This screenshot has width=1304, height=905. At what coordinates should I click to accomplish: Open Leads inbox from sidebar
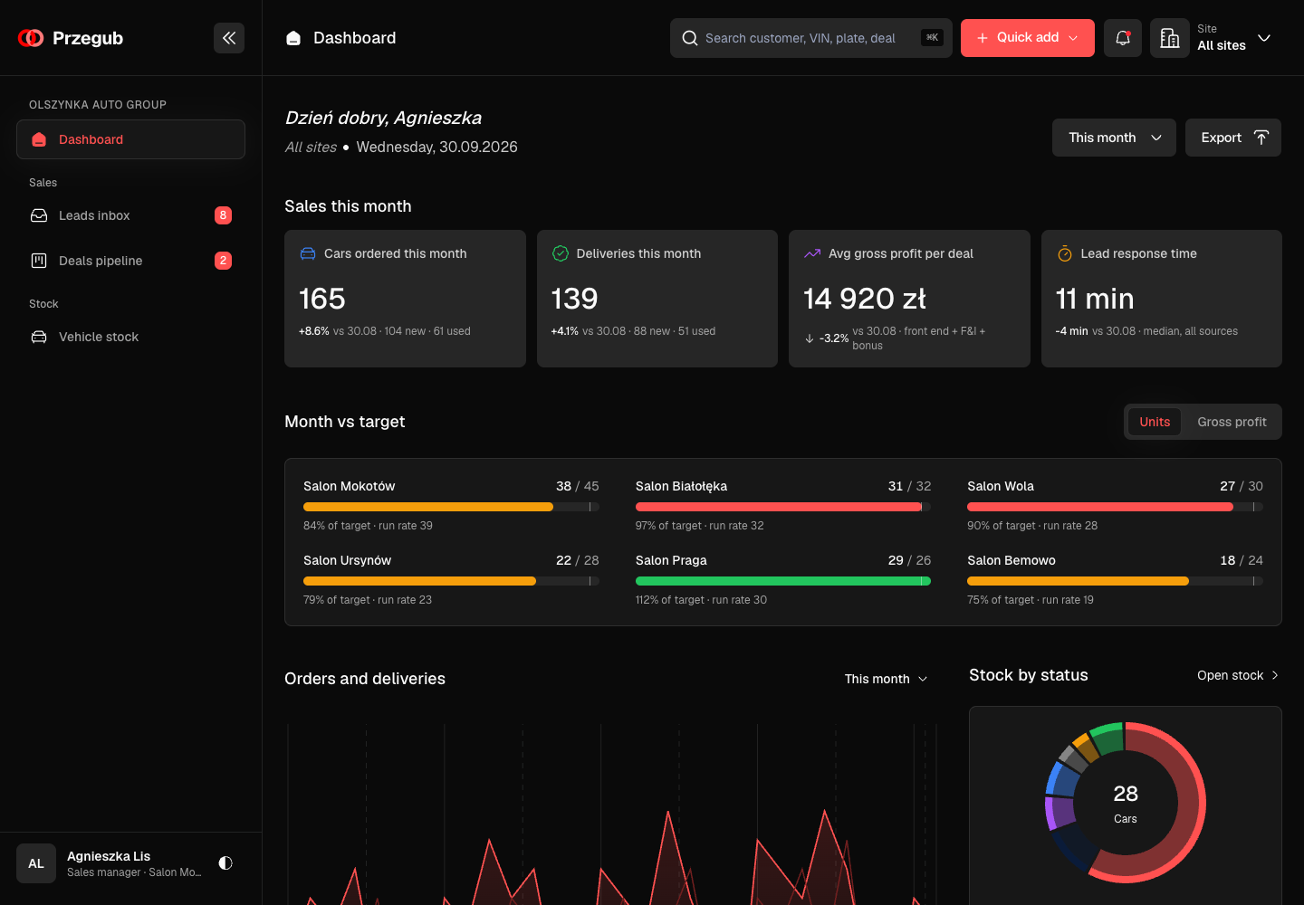click(x=130, y=215)
